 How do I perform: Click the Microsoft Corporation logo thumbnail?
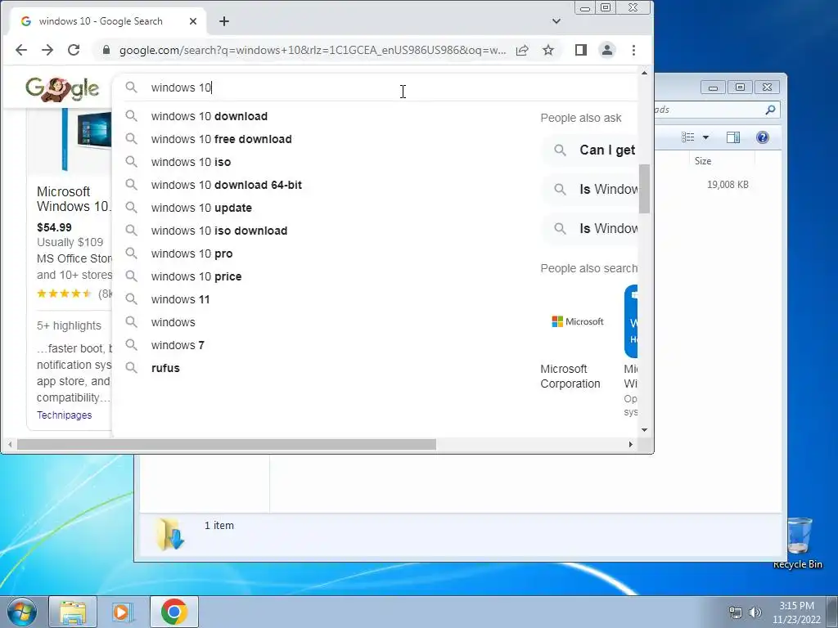click(578, 321)
